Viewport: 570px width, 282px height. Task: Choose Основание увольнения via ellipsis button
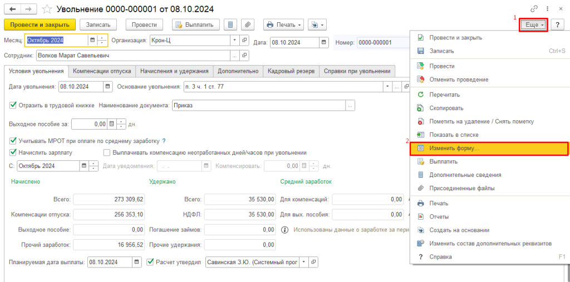(x=396, y=87)
